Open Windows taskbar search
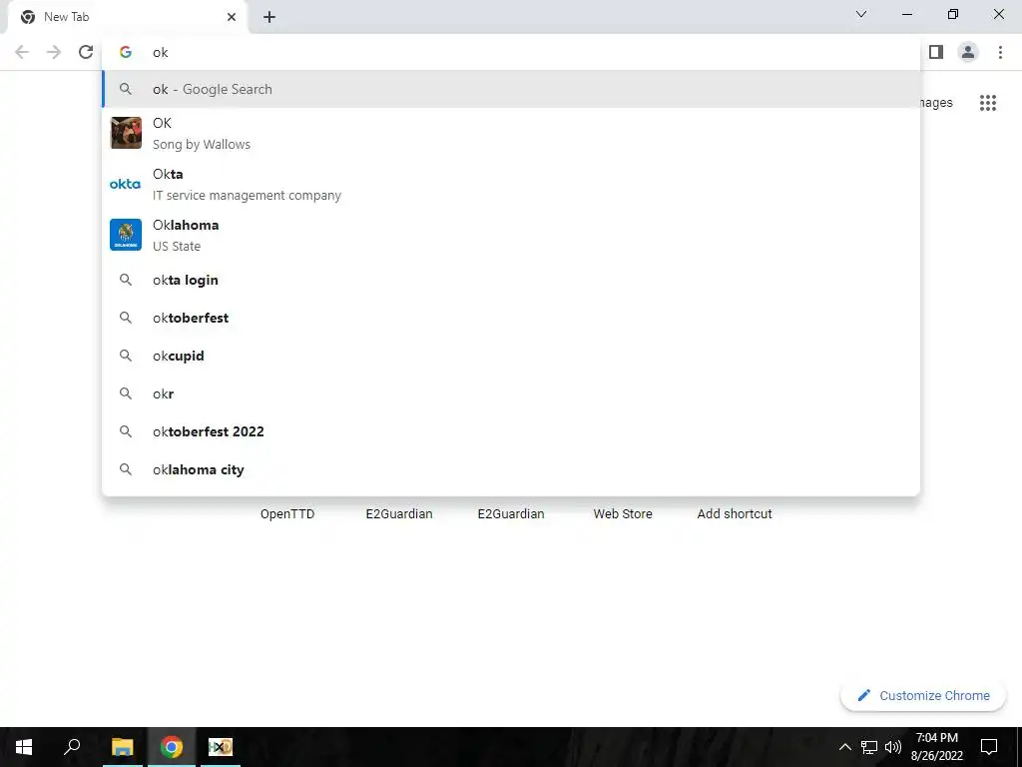This screenshot has width=1022, height=767. point(72,747)
